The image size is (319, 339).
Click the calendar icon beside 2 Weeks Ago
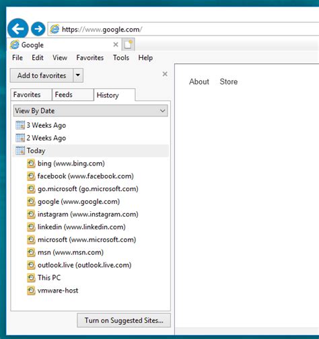pos(20,138)
